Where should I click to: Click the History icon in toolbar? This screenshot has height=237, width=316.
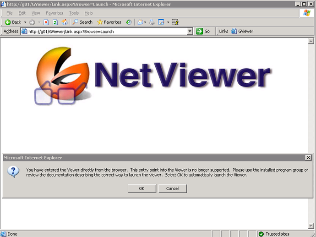[x=129, y=22]
